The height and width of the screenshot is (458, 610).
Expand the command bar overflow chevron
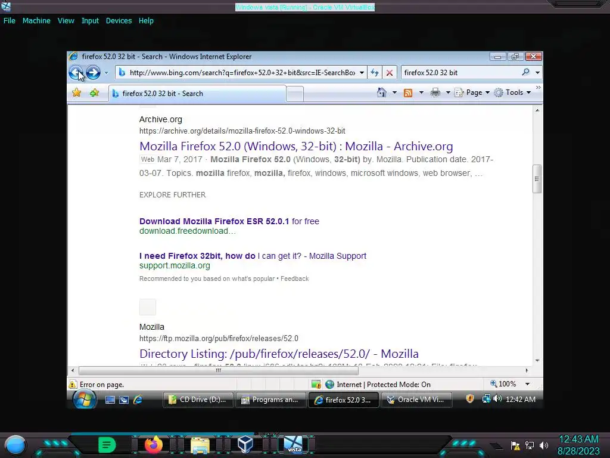click(538, 88)
